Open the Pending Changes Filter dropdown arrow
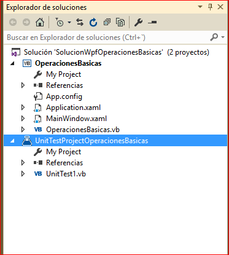Viewport: 229px width, 255px height. (69, 22)
